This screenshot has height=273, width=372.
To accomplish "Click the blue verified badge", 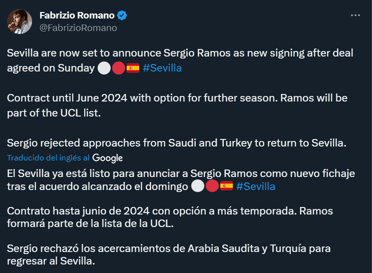I will coord(122,15).
